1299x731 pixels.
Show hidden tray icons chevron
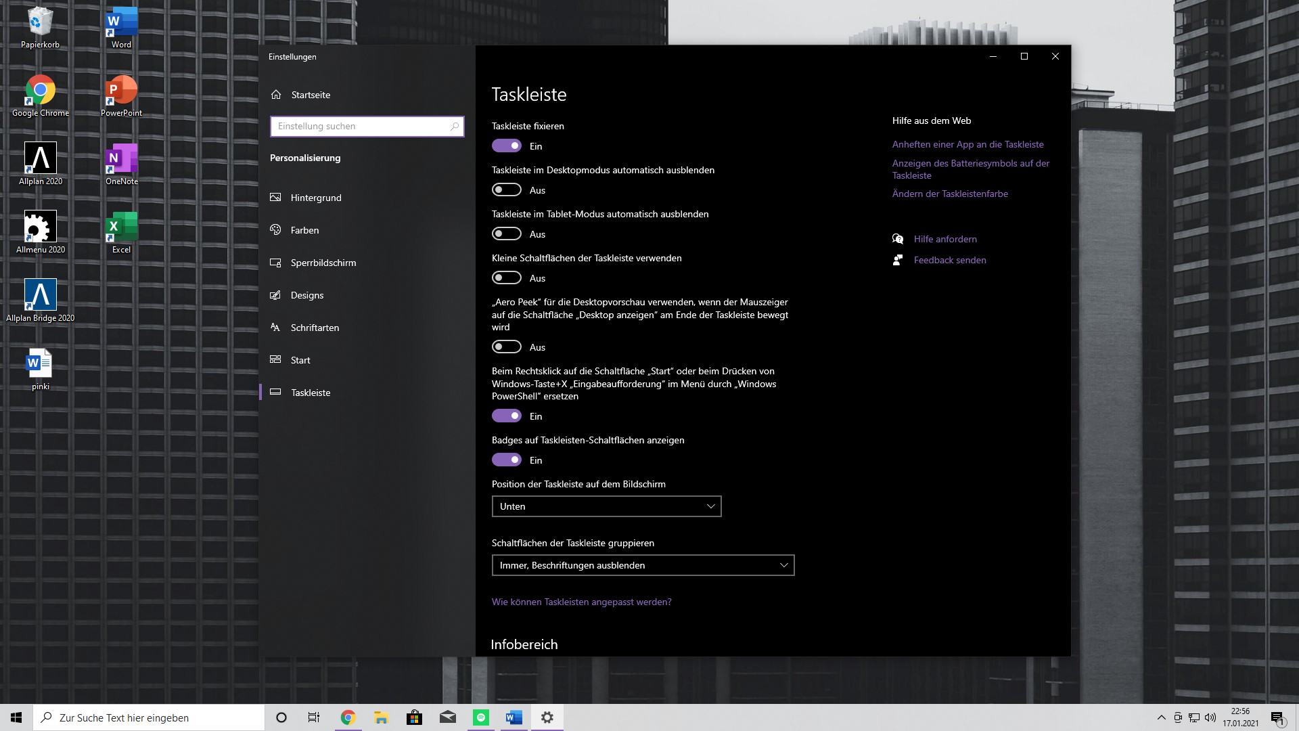point(1162,717)
